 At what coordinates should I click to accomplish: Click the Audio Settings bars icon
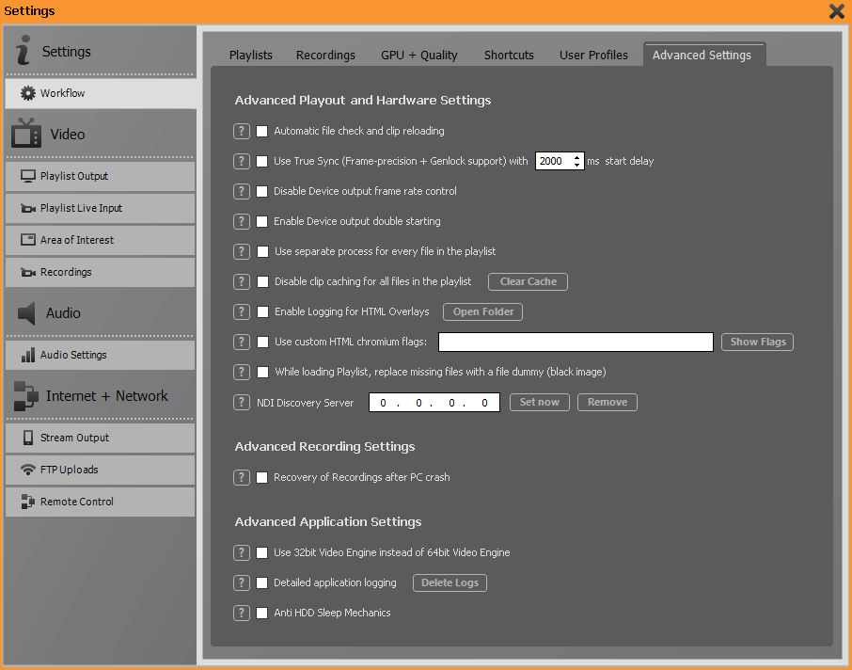pyautogui.click(x=27, y=355)
